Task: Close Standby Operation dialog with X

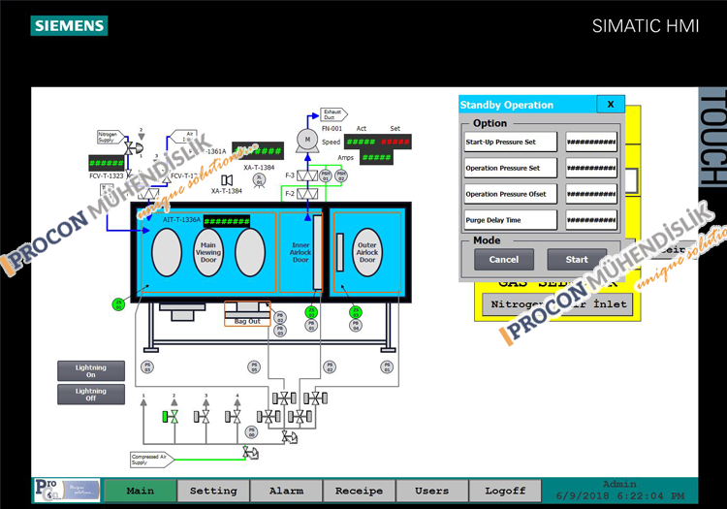Action: (x=611, y=105)
